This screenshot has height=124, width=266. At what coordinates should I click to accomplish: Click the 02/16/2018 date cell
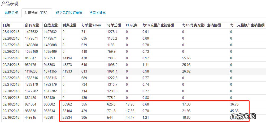click(11, 118)
